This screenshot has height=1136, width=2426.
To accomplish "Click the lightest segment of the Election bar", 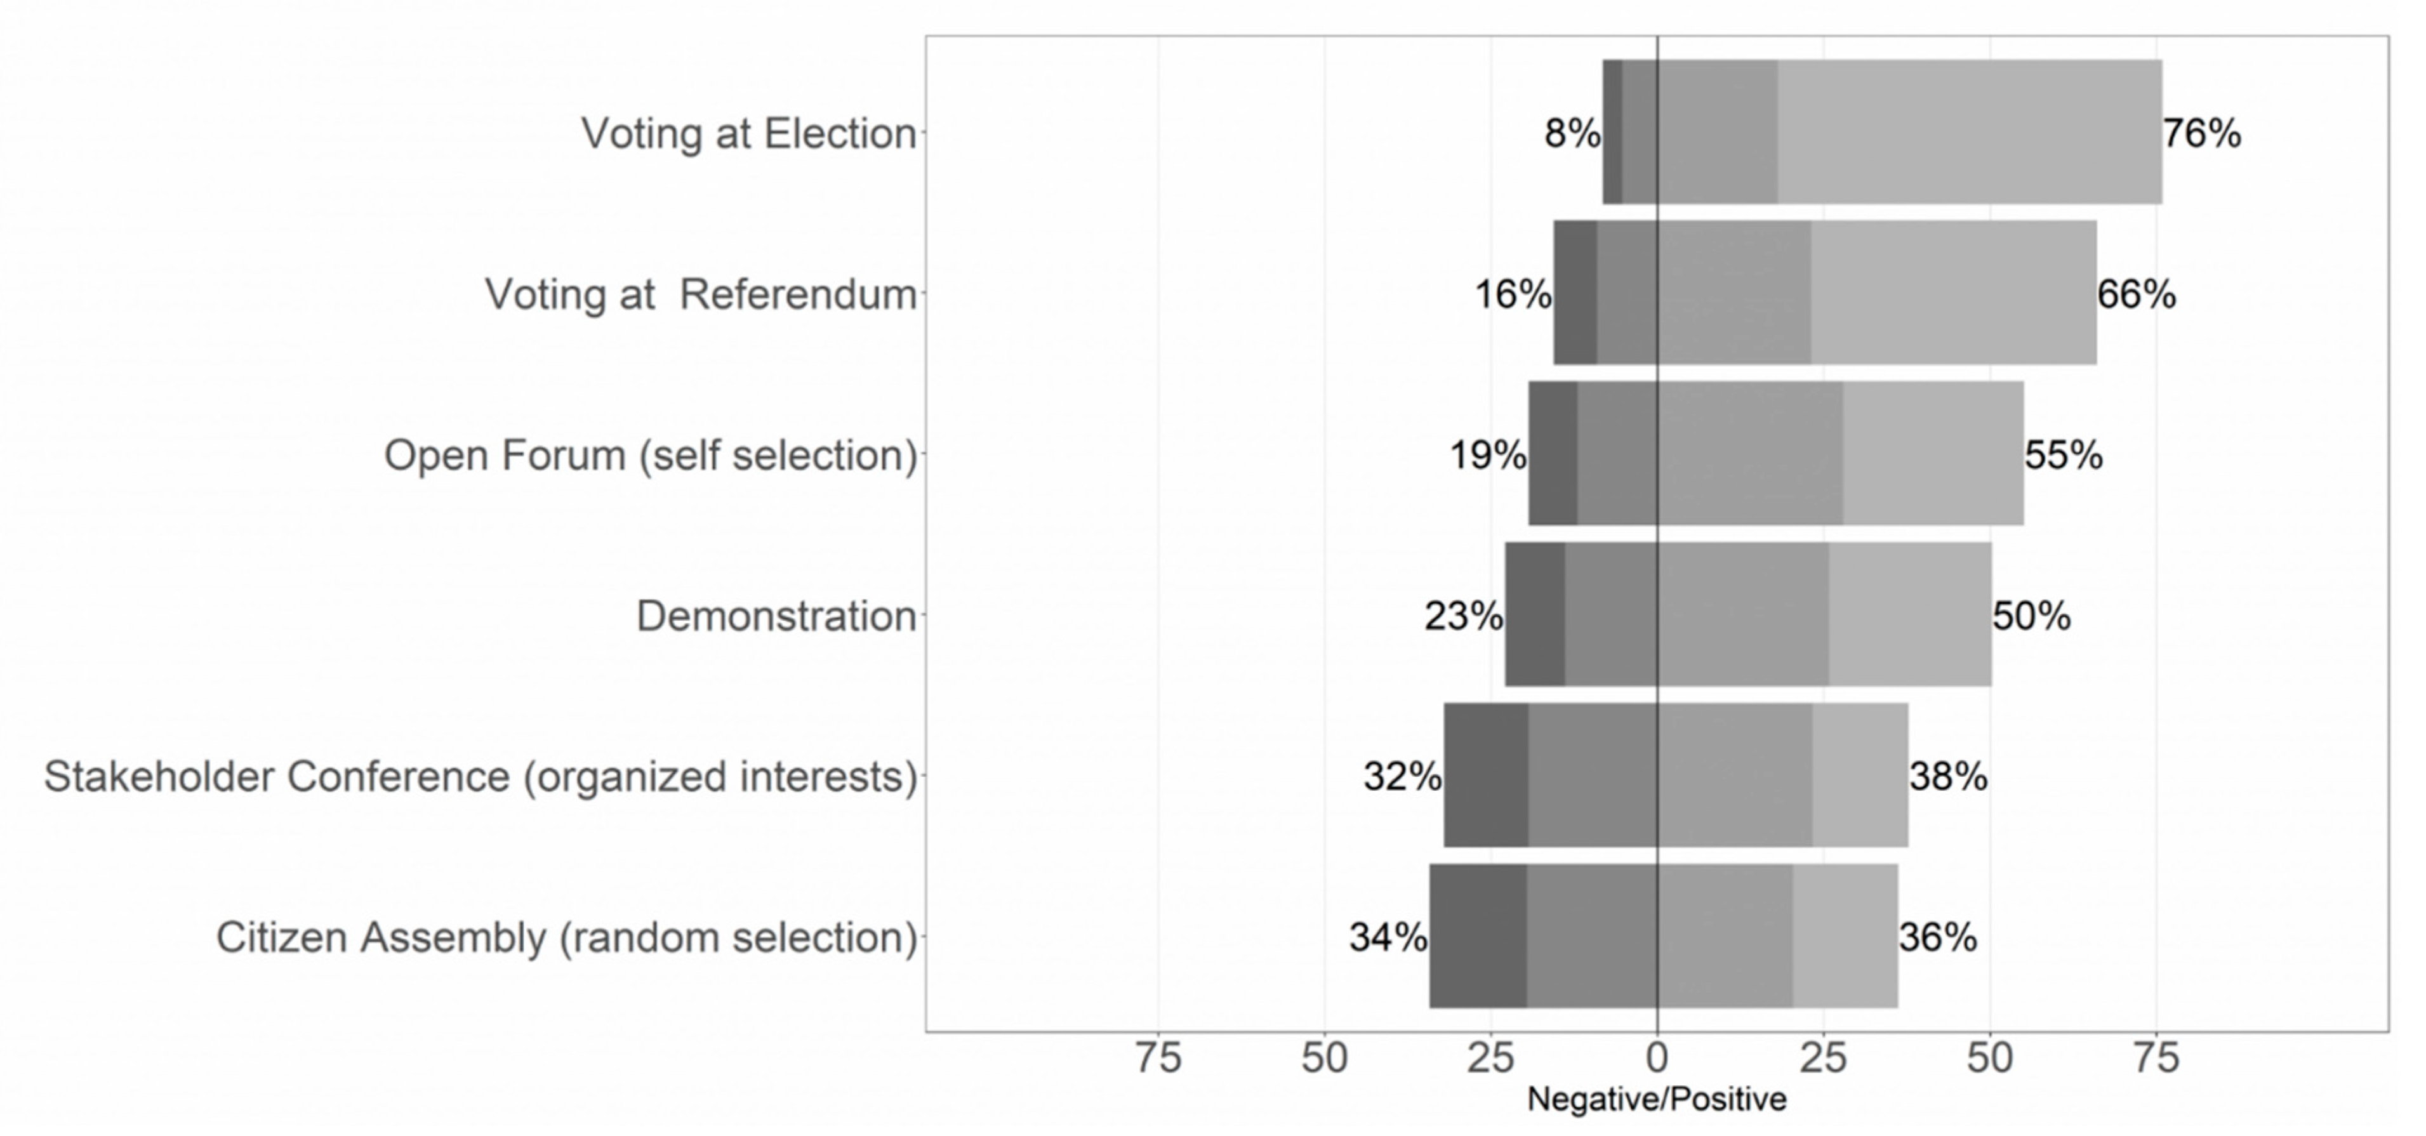I will [x=1969, y=132].
